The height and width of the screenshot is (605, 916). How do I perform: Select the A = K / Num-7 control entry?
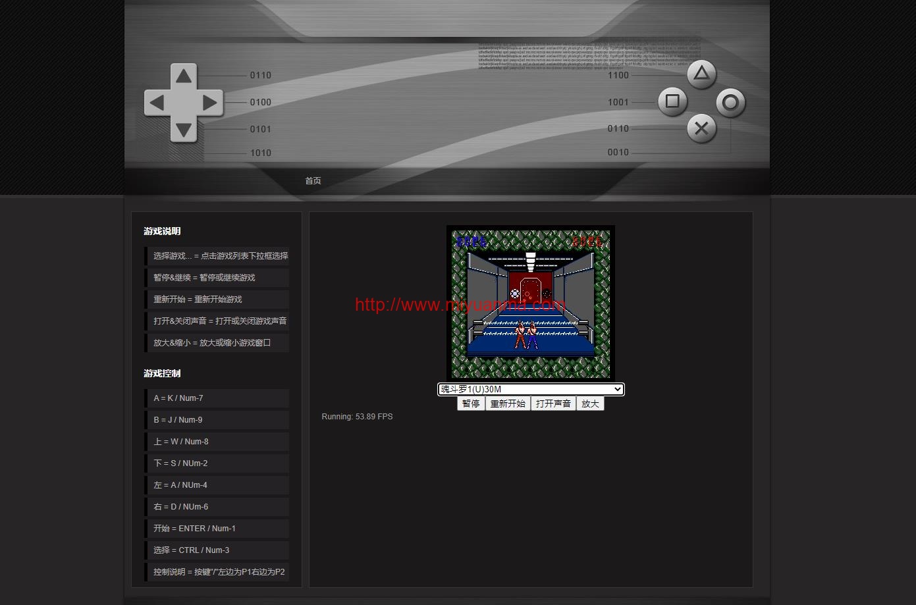(217, 398)
